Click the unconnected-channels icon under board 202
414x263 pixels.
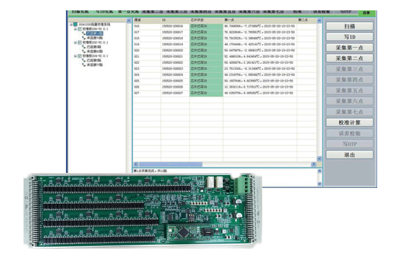point(84,51)
